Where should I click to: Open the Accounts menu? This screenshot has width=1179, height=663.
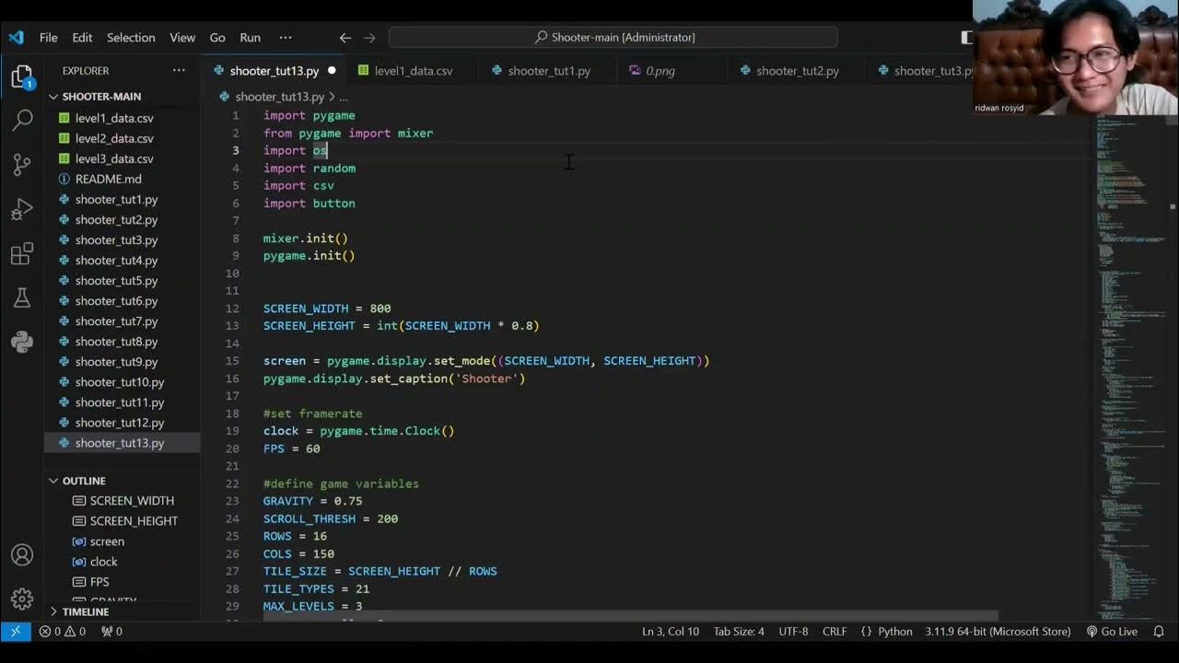click(x=22, y=555)
